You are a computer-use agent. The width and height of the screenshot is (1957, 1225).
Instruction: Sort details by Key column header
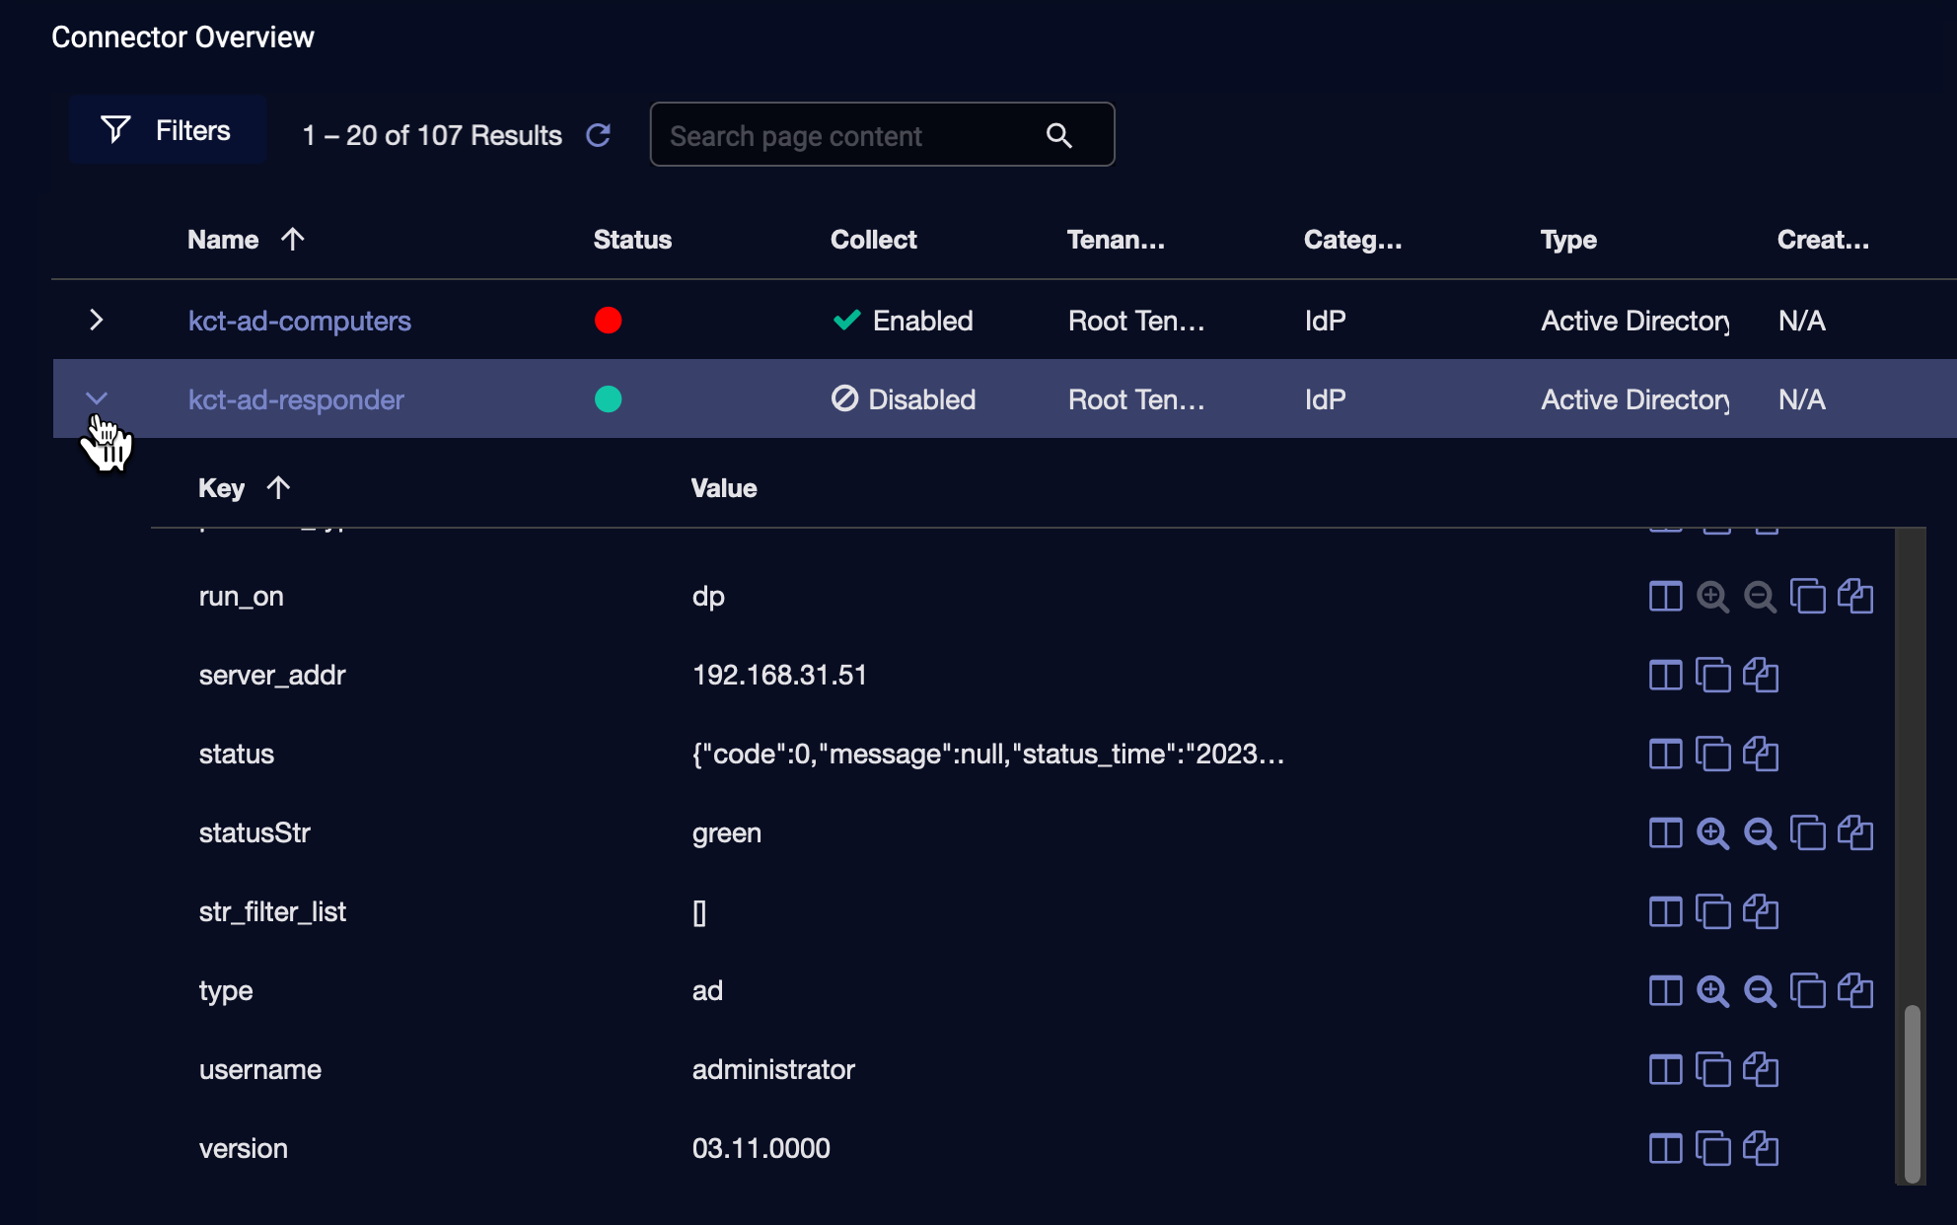(x=222, y=488)
